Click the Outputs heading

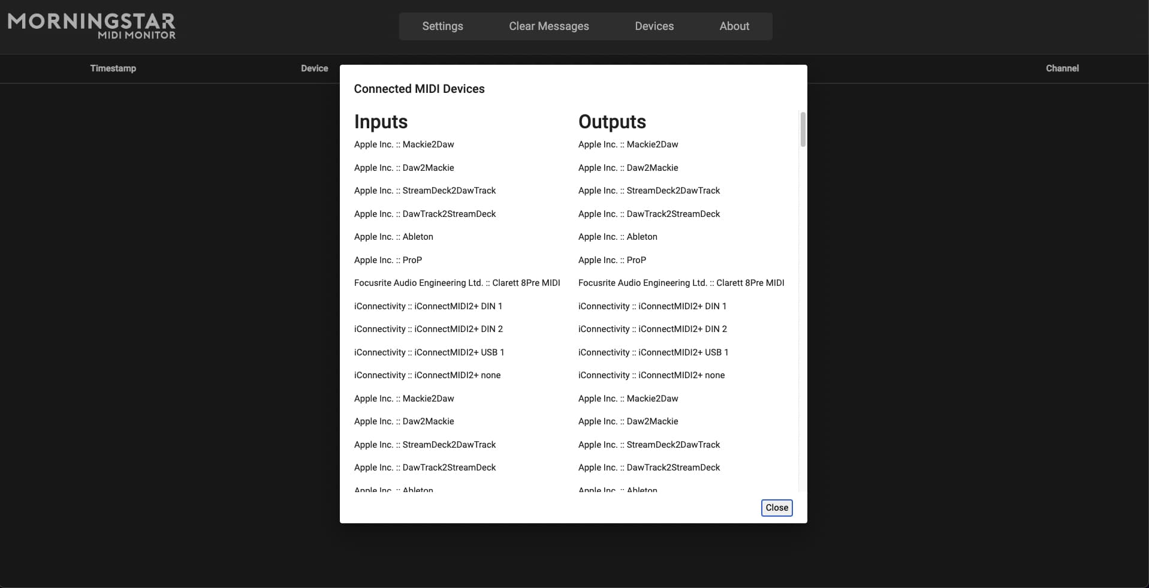click(612, 122)
